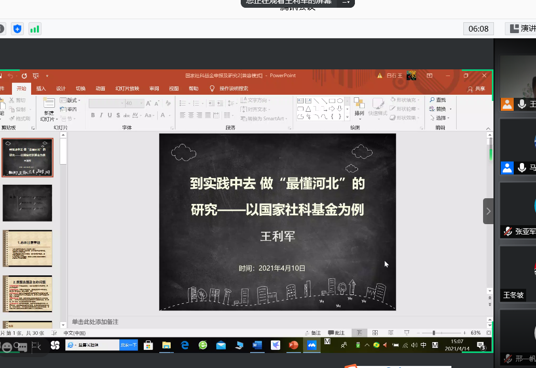Viewport: 536px width, 368px height.
Task: Click the zoom slider in the status bar
Action: [x=434, y=333]
